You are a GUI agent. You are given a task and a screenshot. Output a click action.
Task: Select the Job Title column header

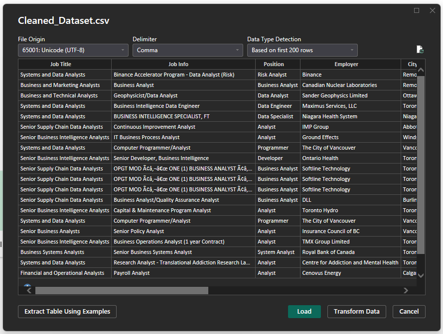click(x=65, y=64)
